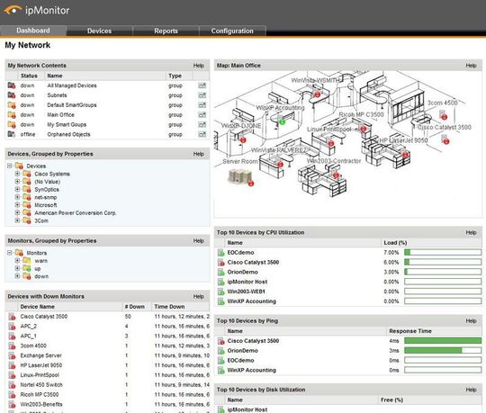Expand the (No Value) folder
486x413 pixels.
click(x=17, y=182)
